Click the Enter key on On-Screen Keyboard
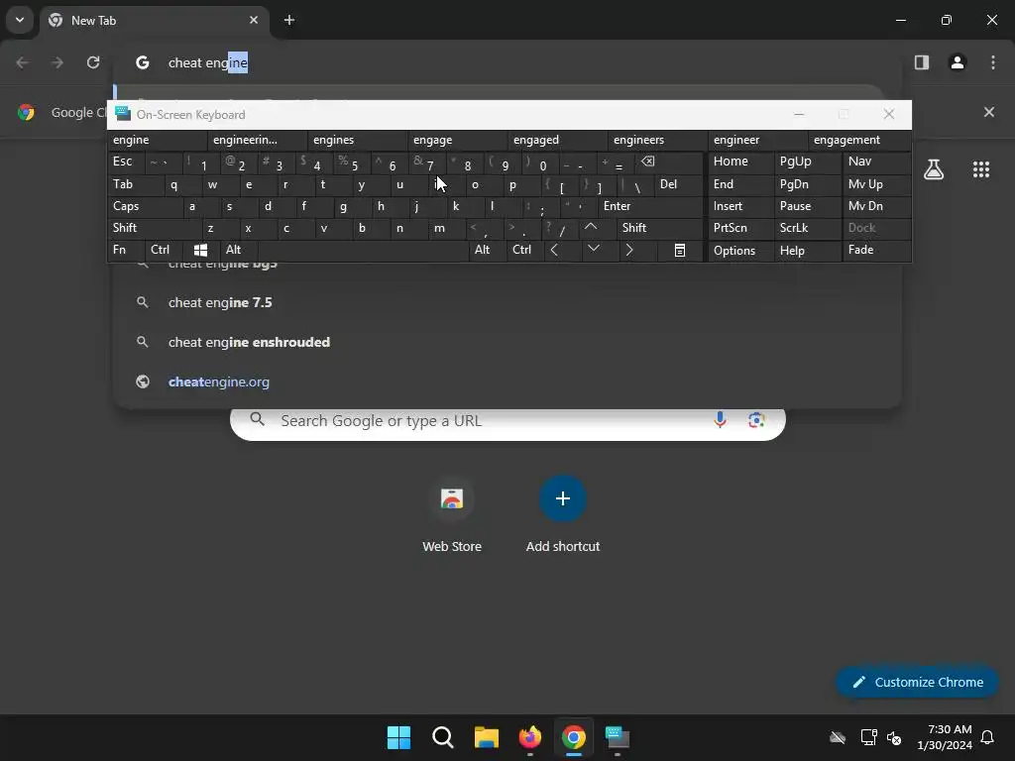 tap(650, 206)
